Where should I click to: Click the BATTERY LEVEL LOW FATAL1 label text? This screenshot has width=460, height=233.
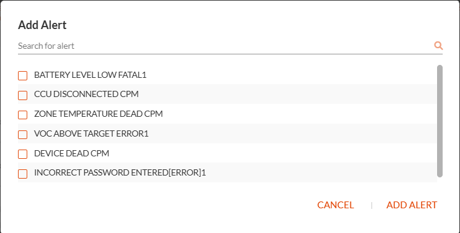(x=91, y=75)
